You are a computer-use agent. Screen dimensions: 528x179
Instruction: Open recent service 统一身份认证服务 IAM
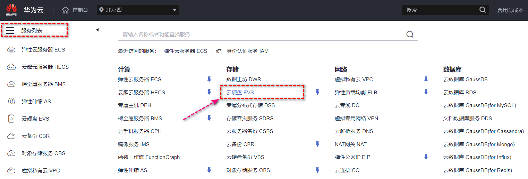(242, 51)
